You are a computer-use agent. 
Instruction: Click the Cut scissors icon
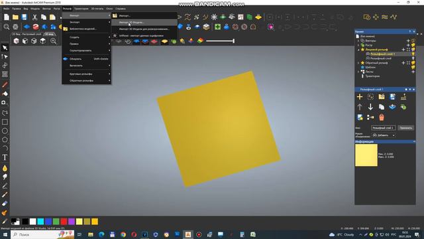34,17
